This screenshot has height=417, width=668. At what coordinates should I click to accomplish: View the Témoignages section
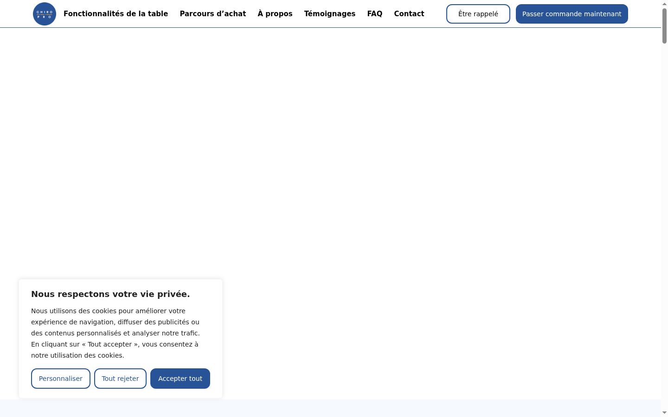pos(330,14)
